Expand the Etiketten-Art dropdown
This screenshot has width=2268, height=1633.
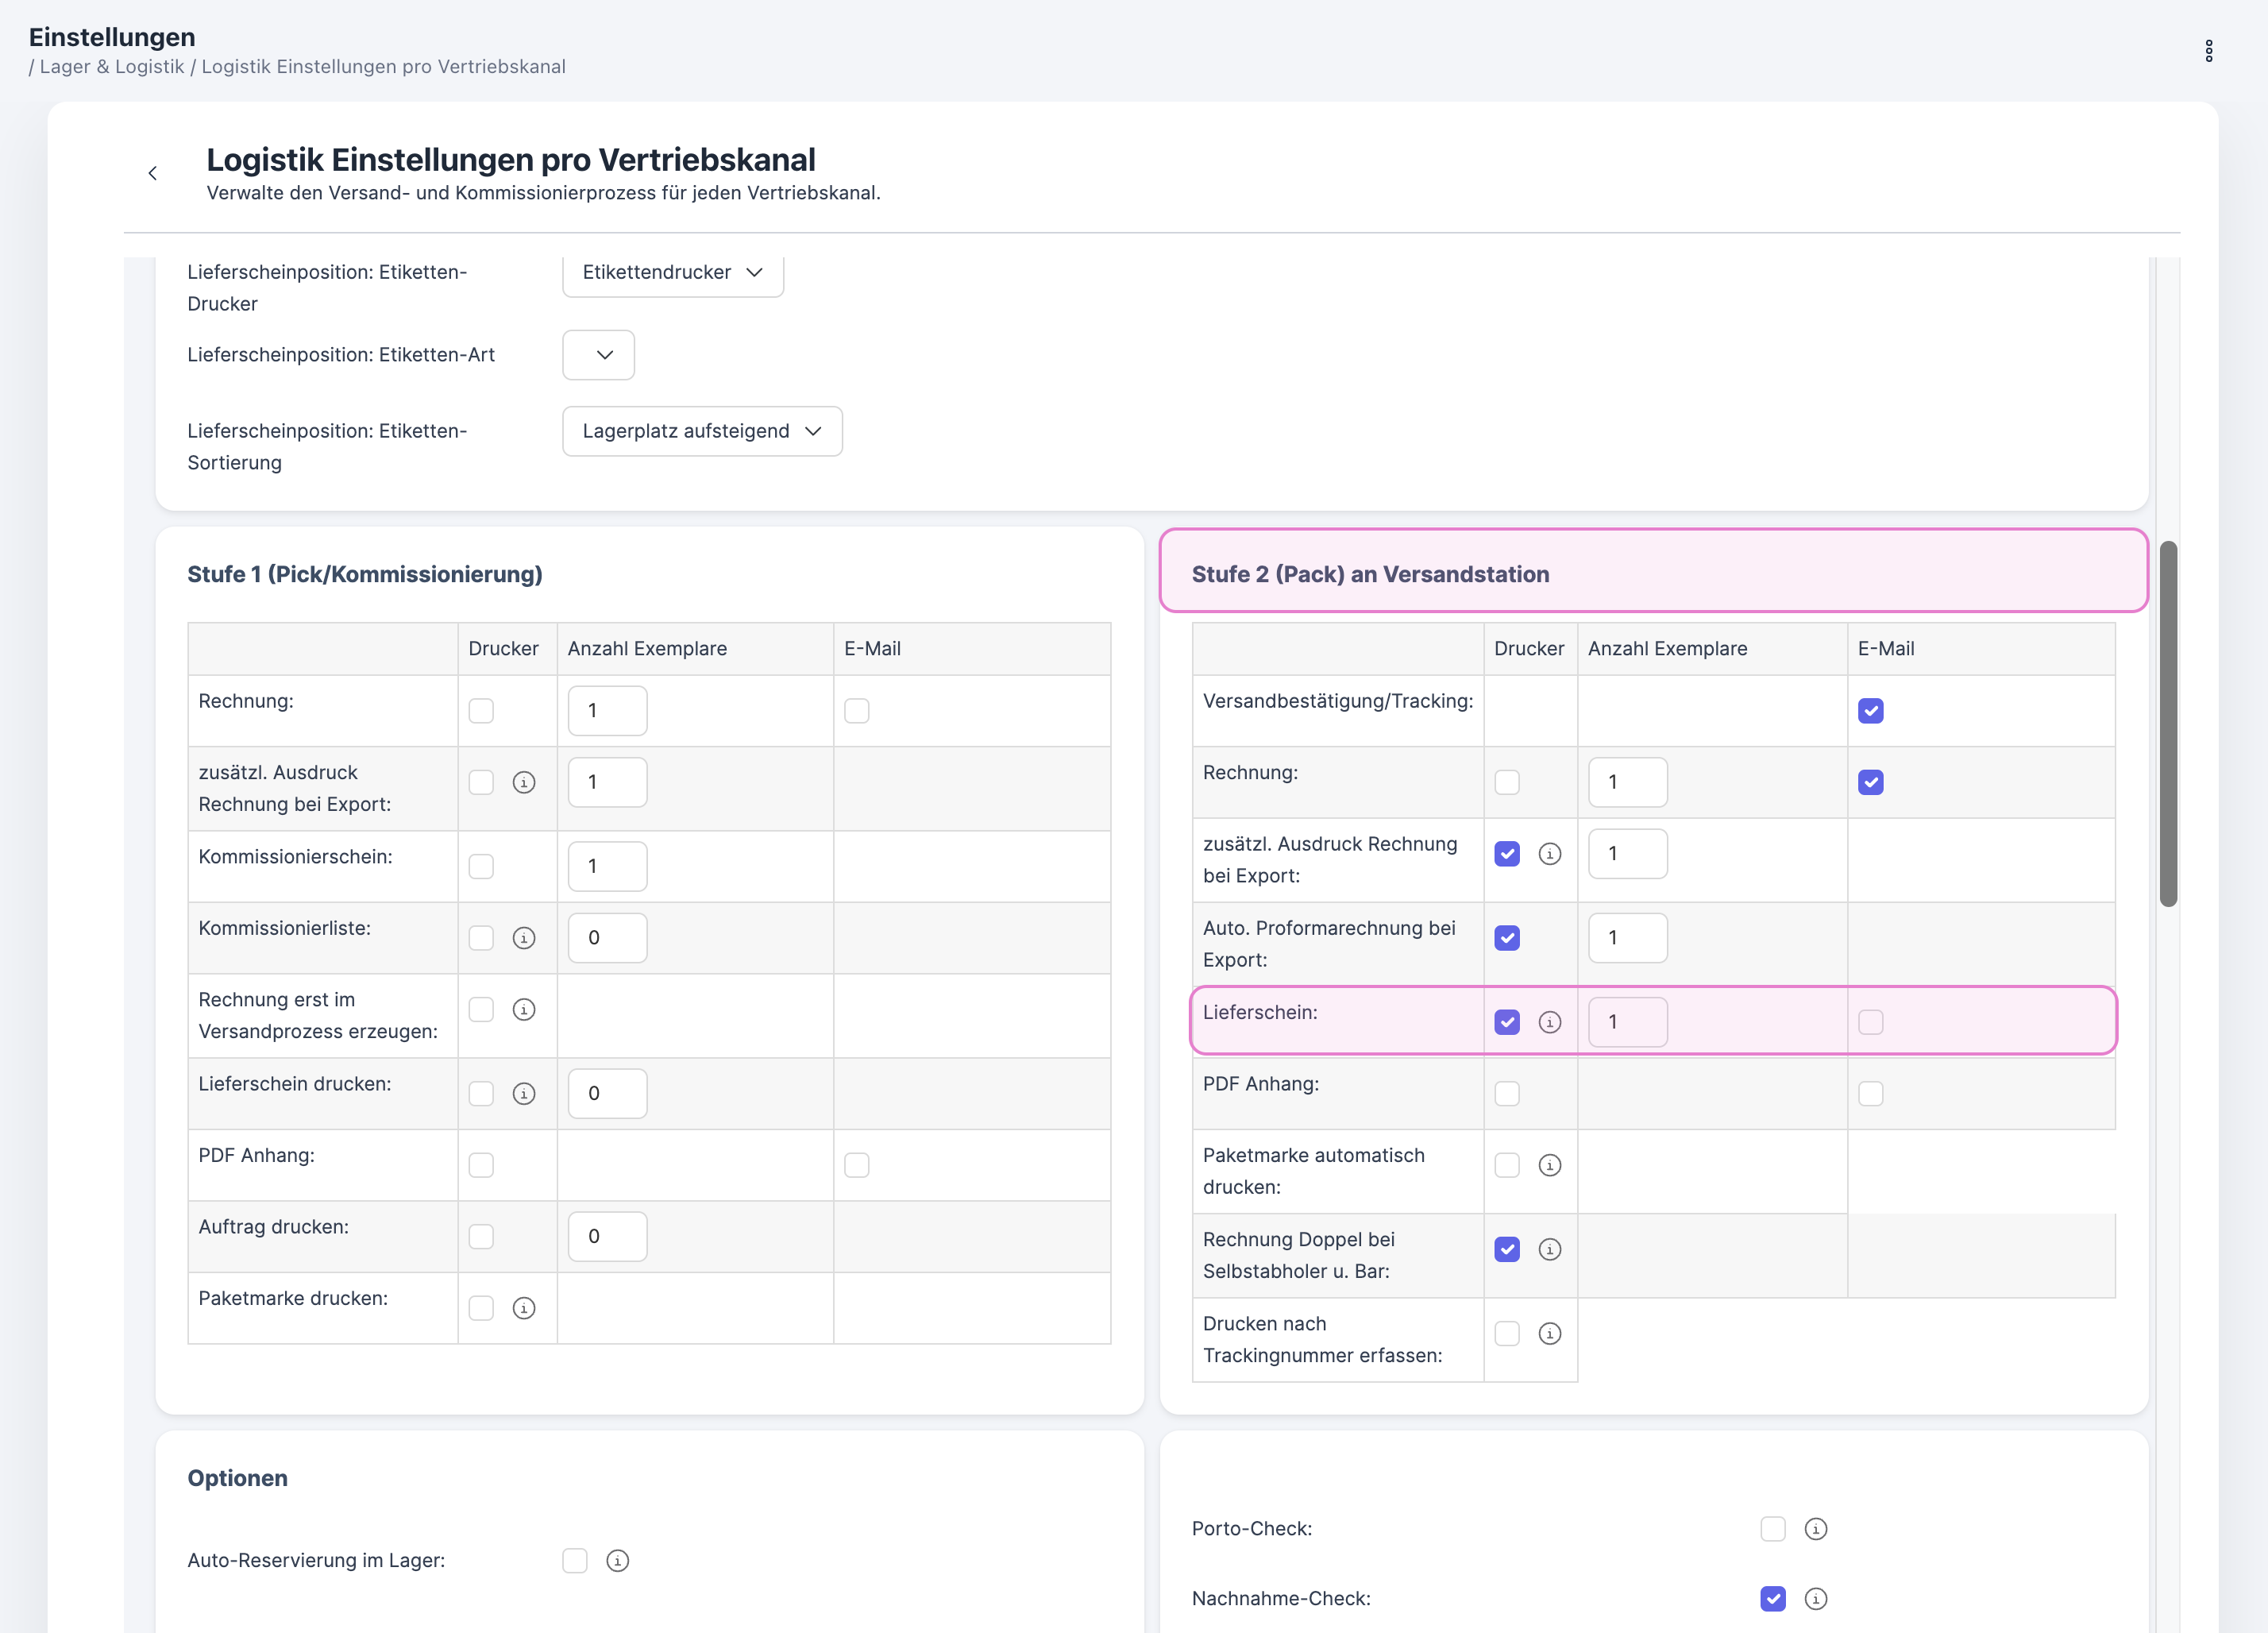coord(598,354)
